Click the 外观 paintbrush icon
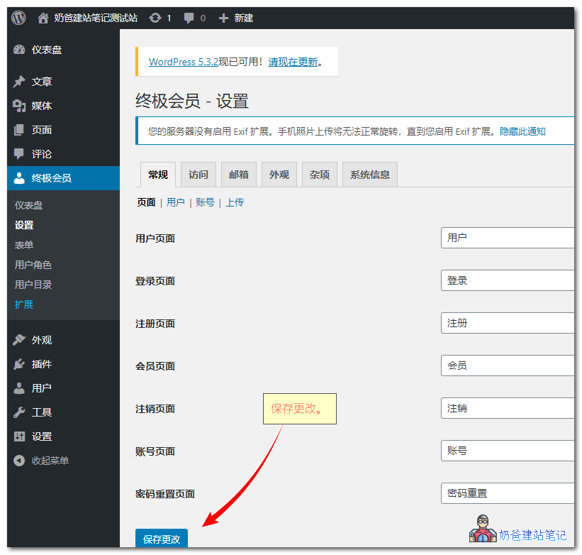Screen dimensions: 582x555 pos(19,339)
